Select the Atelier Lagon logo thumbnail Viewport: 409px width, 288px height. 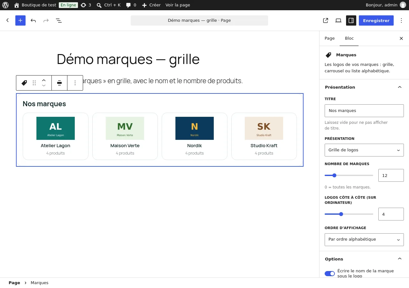(56, 128)
